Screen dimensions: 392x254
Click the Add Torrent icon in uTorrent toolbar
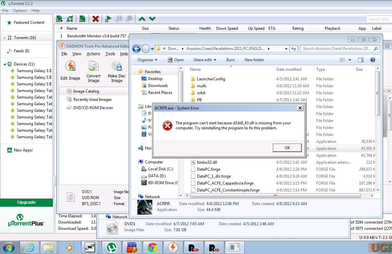[x=59, y=19]
